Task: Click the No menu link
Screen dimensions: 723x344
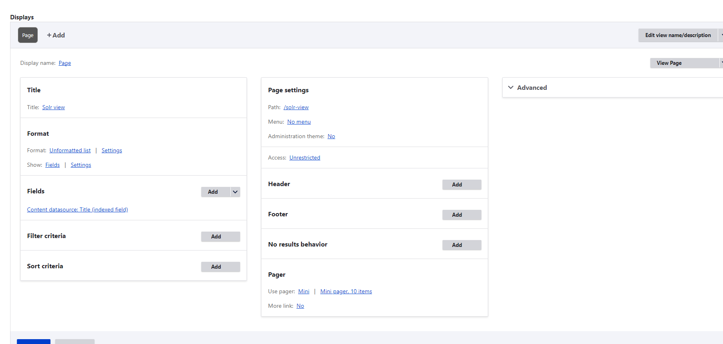Action: (x=299, y=122)
